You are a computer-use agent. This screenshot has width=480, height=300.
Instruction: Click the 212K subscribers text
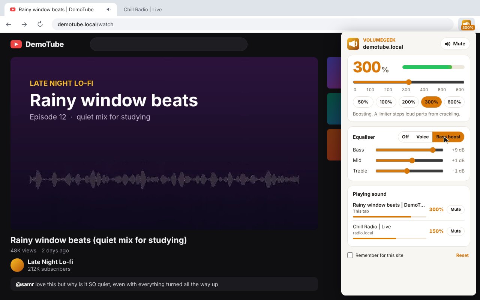[49, 269]
